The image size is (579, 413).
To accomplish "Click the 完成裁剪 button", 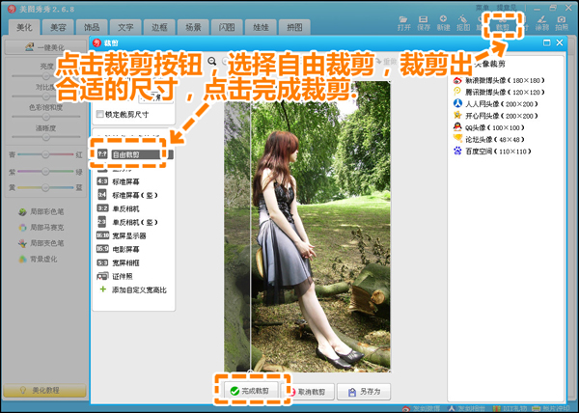I will (x=250, y=391).
